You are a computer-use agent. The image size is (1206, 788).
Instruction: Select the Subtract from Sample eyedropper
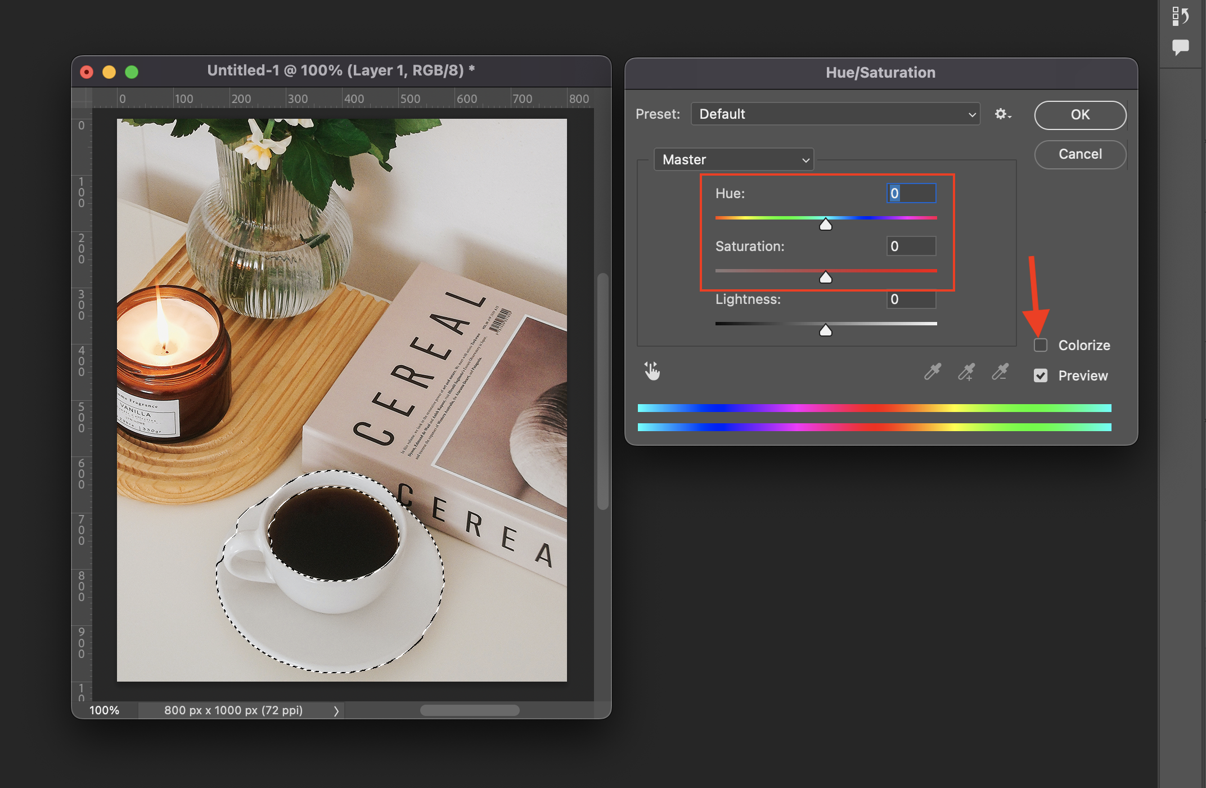tap(1000, 371)
